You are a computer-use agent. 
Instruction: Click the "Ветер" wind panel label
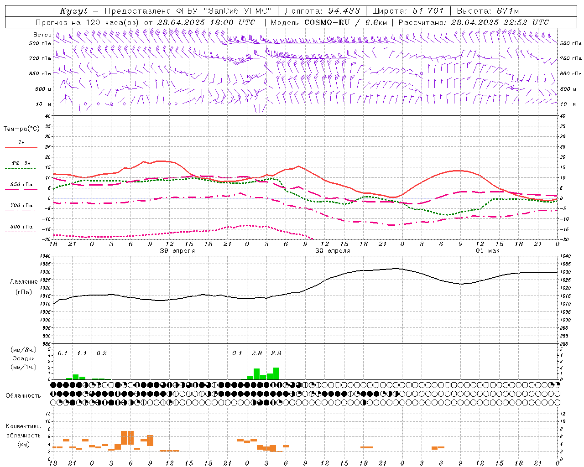coord(42,35)
